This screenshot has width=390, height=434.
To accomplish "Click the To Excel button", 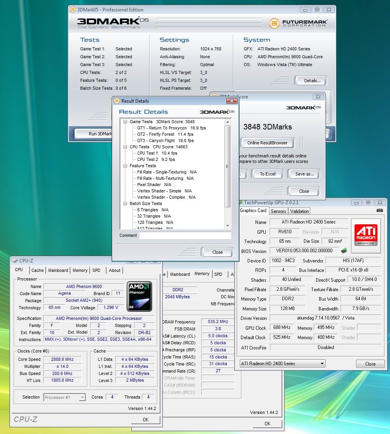I will click(267, 174).
